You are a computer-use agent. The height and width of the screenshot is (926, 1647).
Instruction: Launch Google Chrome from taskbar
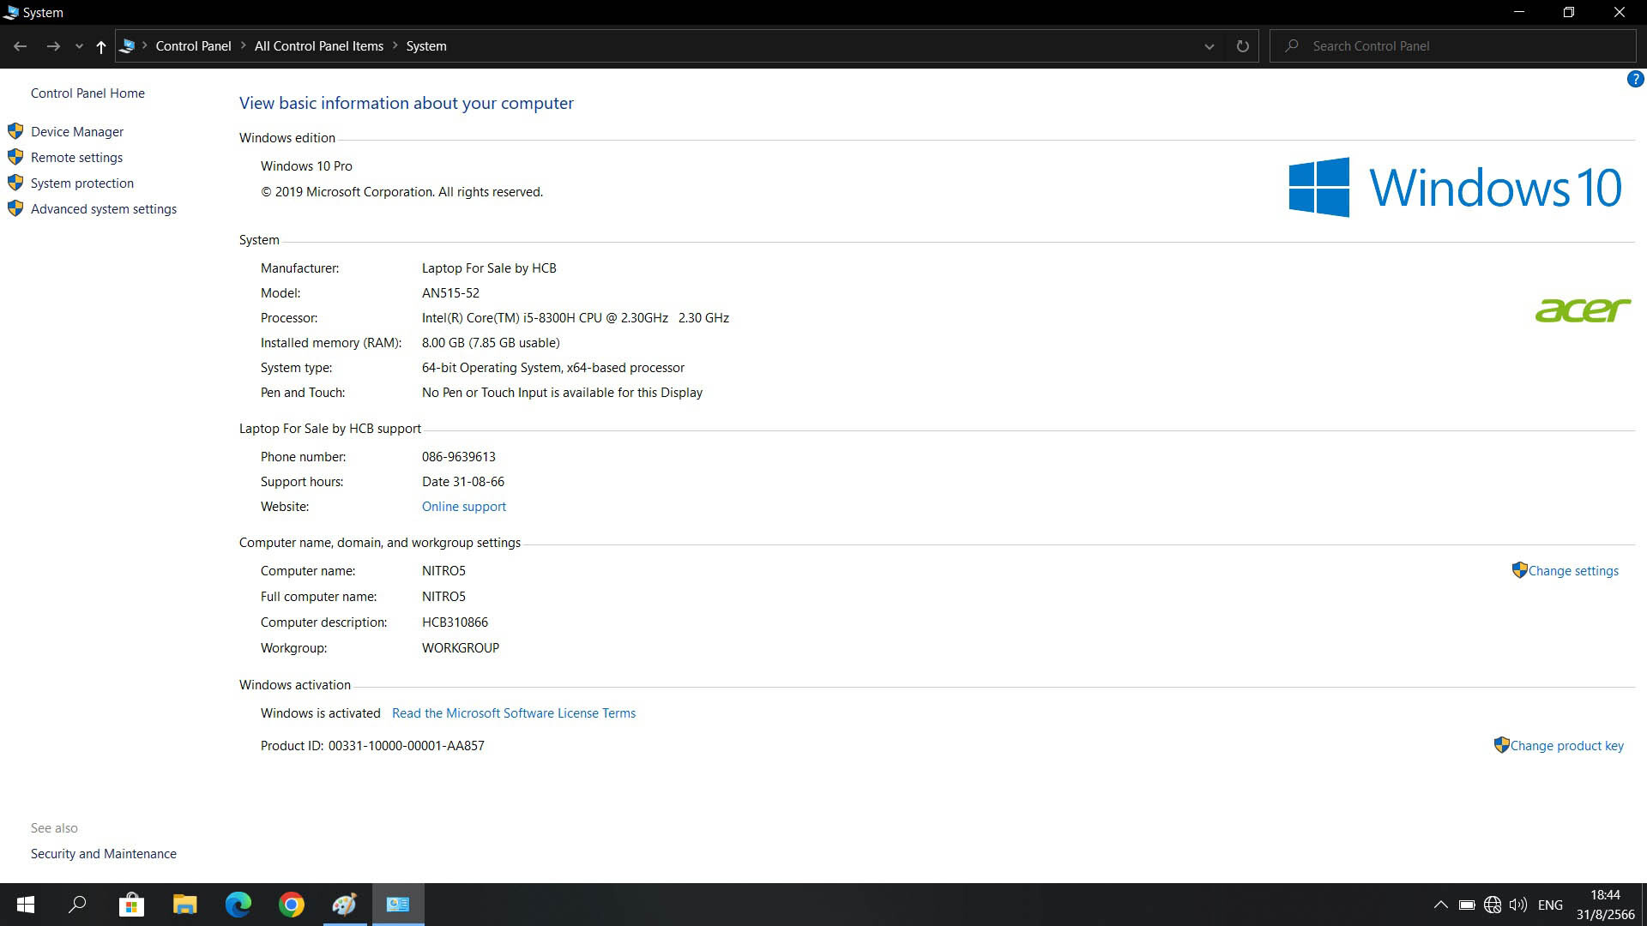click(292, 905)
